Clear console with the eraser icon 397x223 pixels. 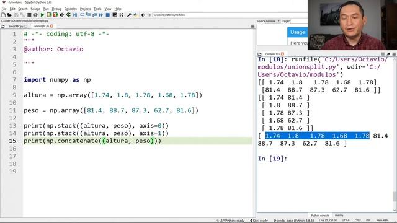(388, 54)
